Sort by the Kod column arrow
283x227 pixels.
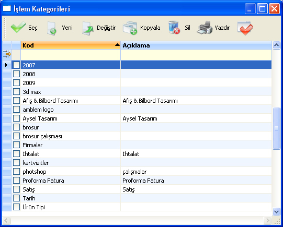117,45
